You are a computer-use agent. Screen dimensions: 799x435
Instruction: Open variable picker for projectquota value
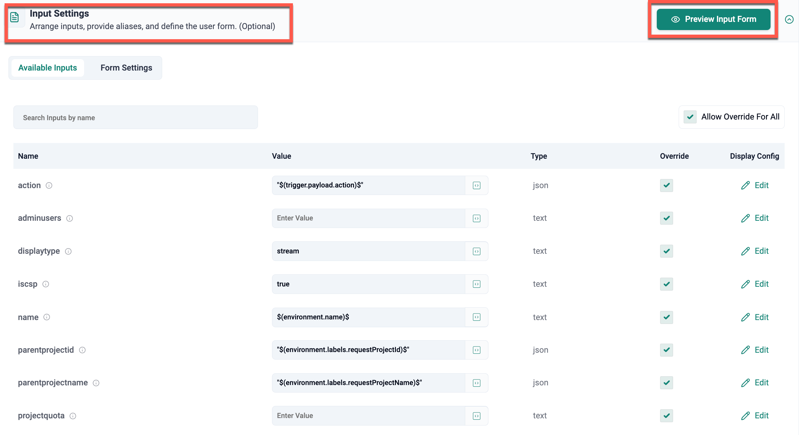click(x=476, y=416)
